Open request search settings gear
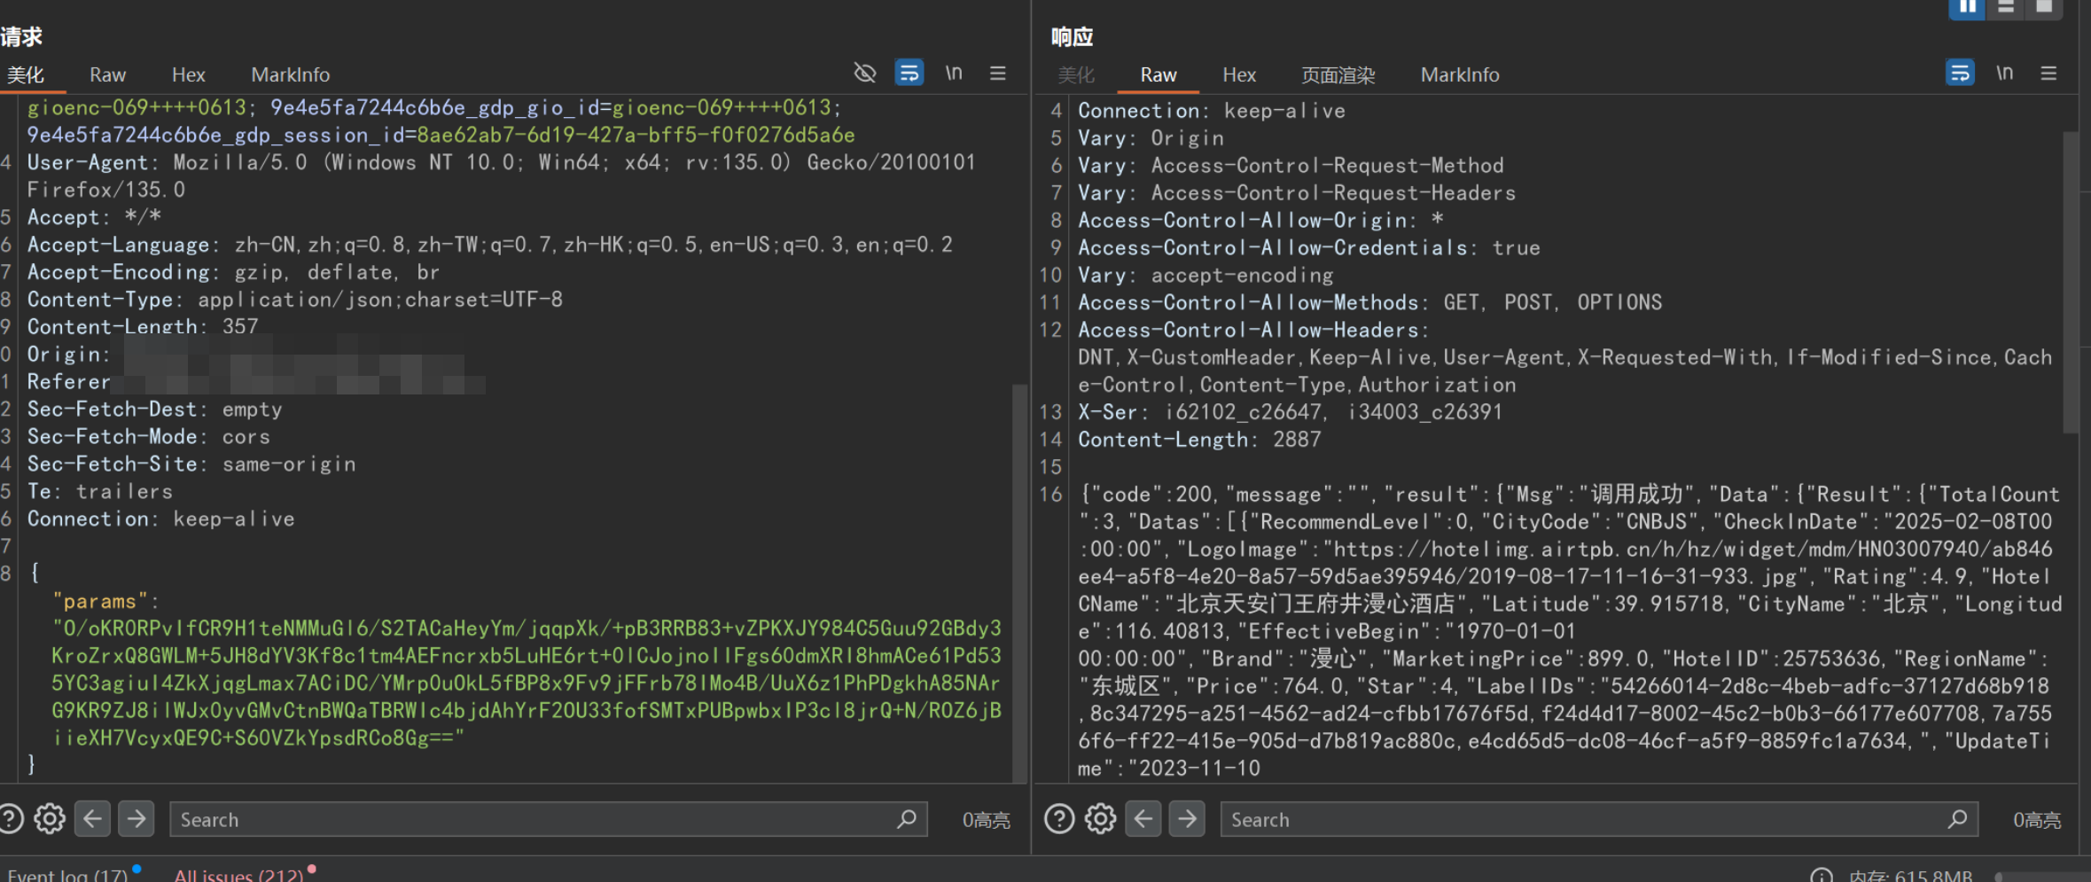Screen dimensions: 2091x882 pyautogui.click(x=50, y=818)
